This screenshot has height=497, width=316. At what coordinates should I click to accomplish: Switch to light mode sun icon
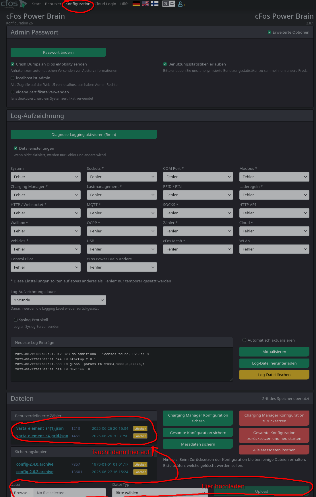(172, 4)
